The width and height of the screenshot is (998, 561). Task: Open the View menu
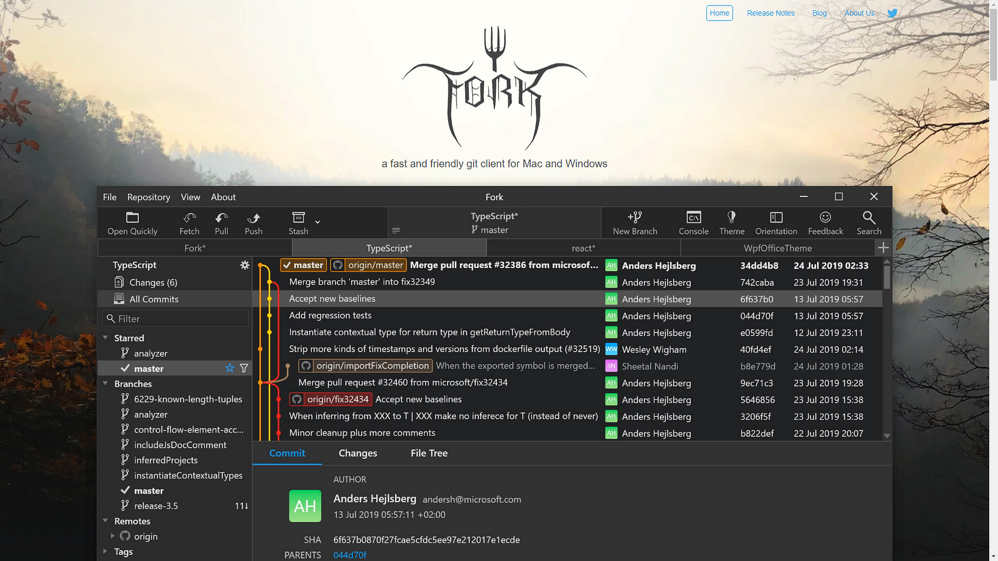tap(190, 197)
